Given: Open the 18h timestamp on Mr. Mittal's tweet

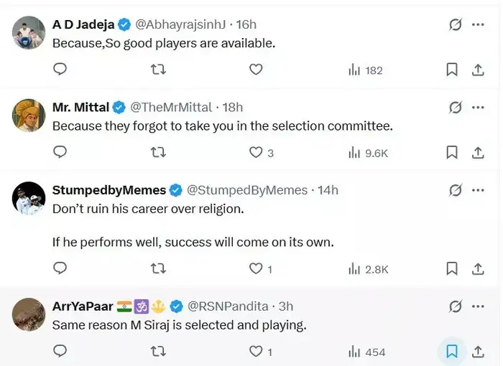Looking at the screenshot, I should pos(233,107).
